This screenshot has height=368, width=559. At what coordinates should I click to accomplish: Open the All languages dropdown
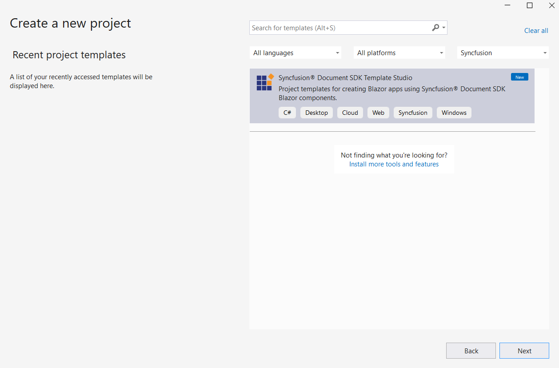point(295,53)
